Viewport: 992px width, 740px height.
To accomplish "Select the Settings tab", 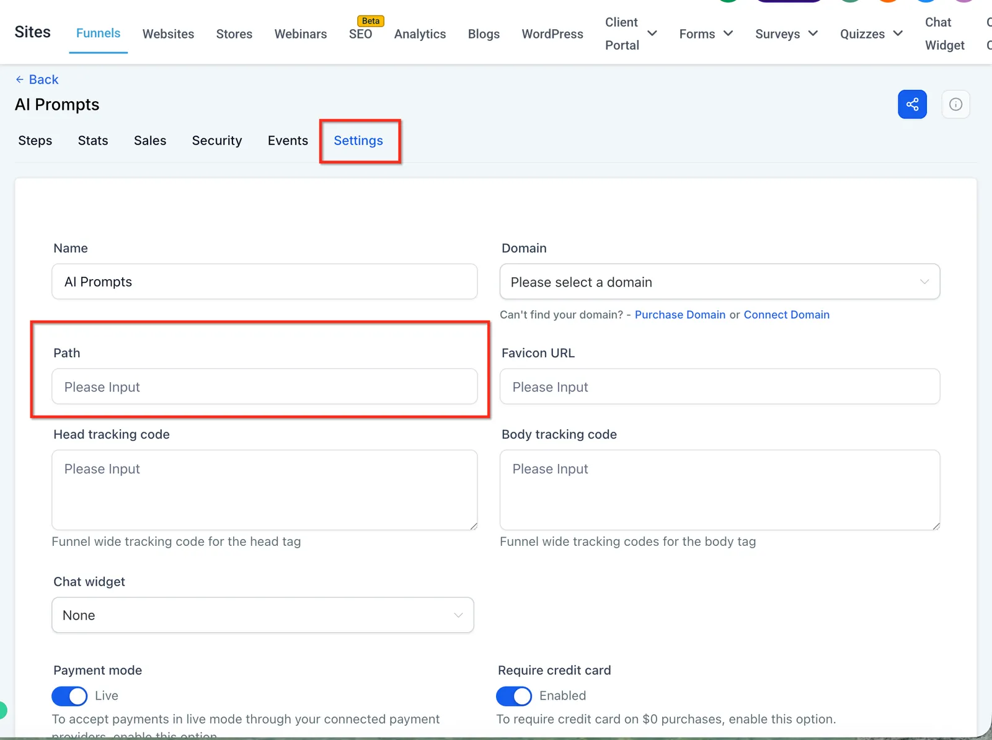I will point(358,140).
